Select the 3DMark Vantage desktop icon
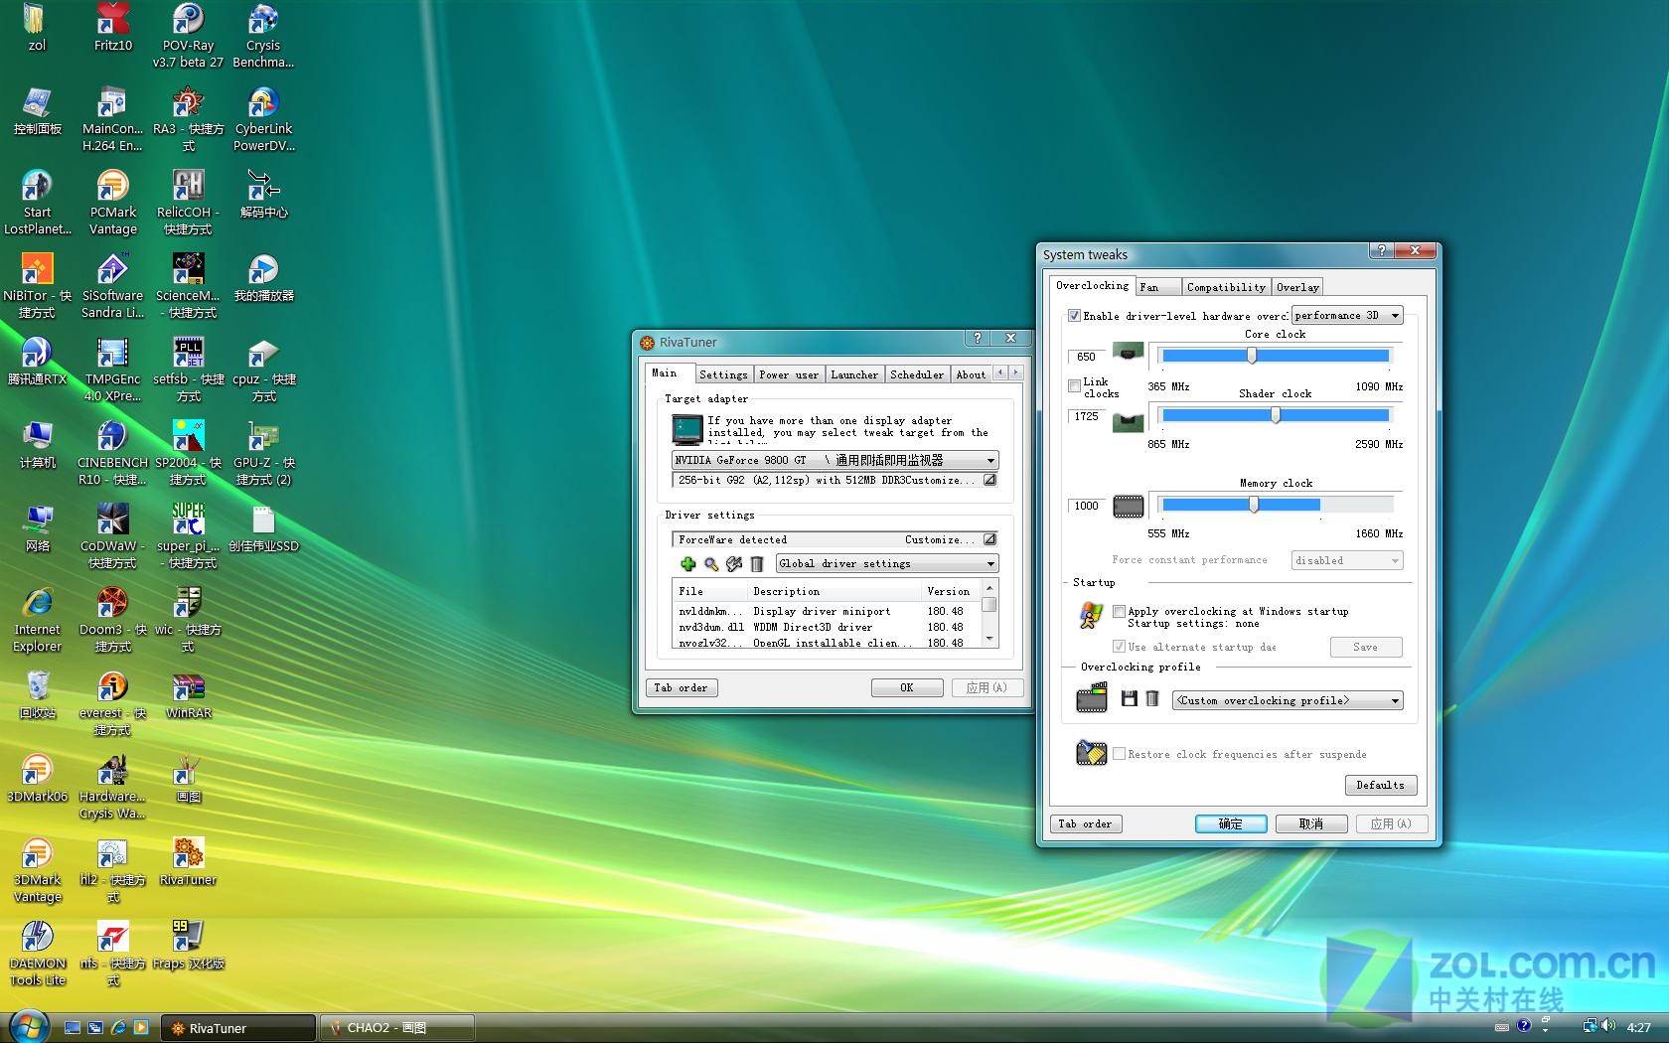 (38, 871)
